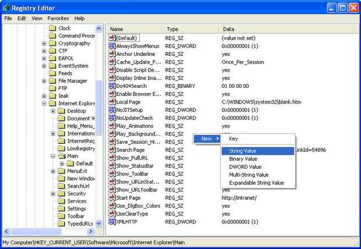The width and height of the screenshot is (361, 249).
Task: Open the View menu
Action: pos(37,19)
